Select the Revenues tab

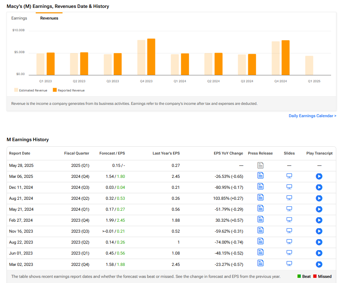(x=49, y=18)
